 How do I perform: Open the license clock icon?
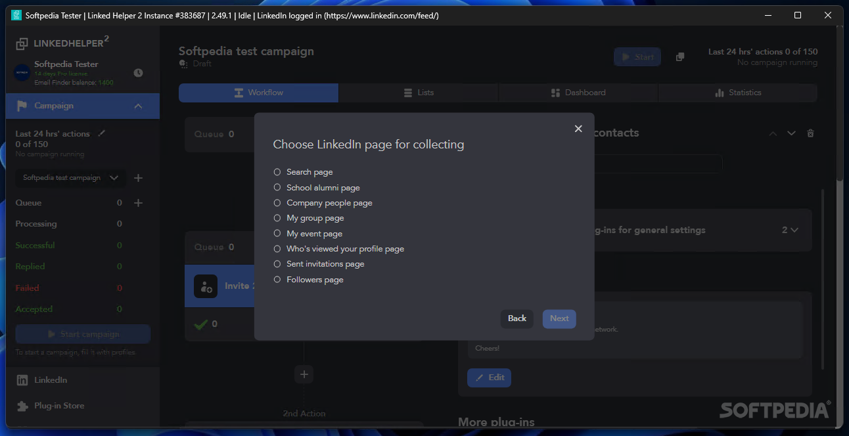coord(138,73)
